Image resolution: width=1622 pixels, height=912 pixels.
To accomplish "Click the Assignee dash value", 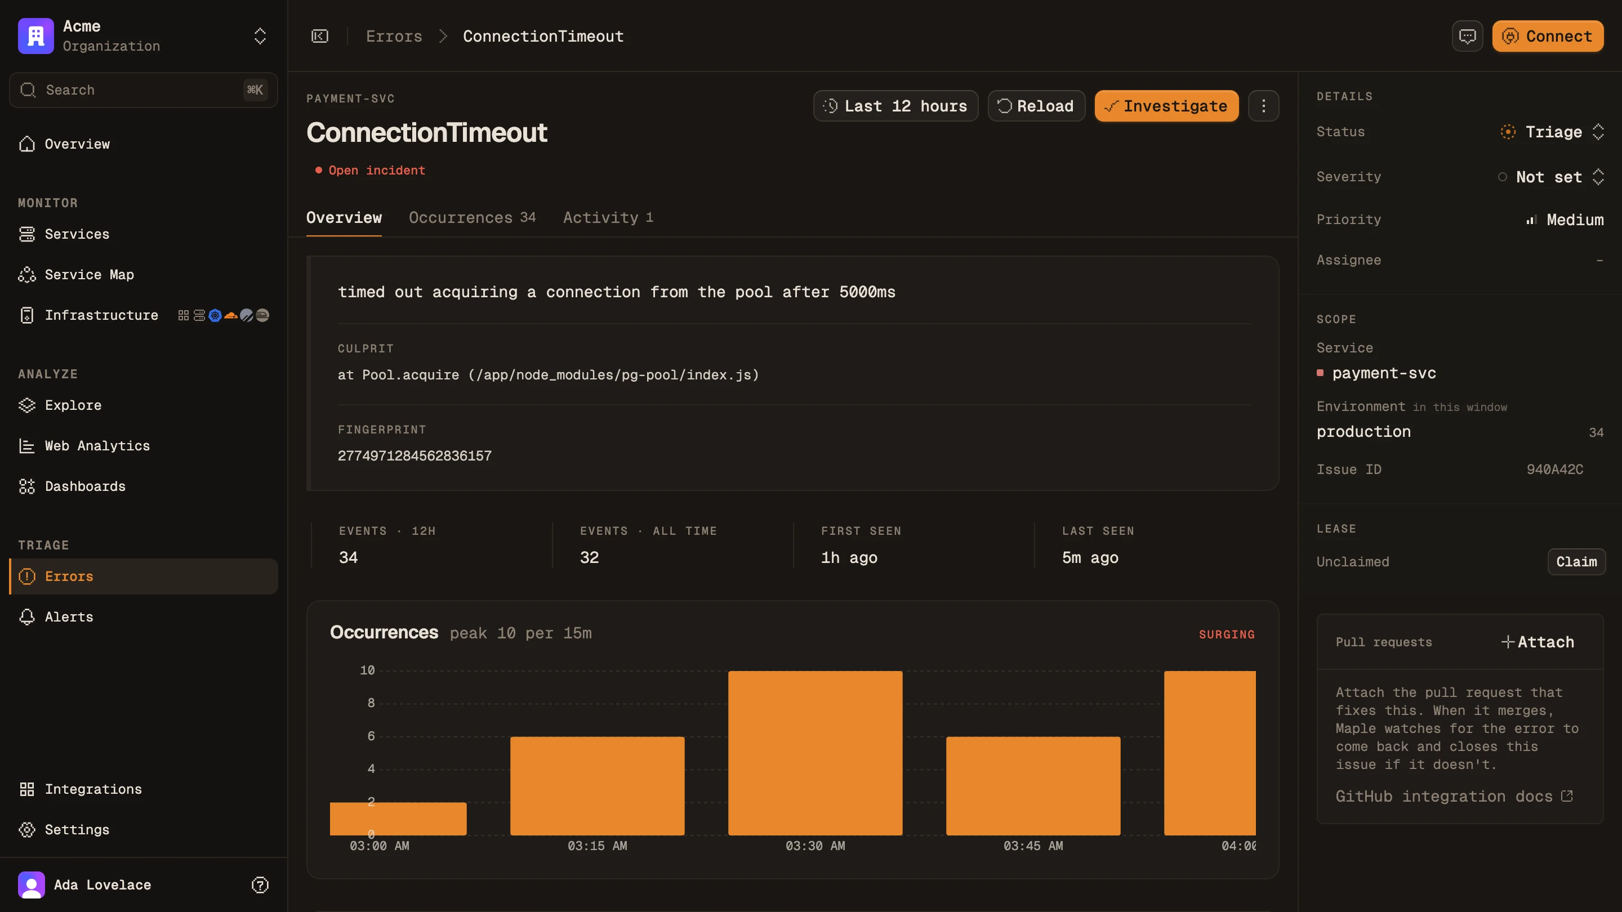I will click(1599, 260).
